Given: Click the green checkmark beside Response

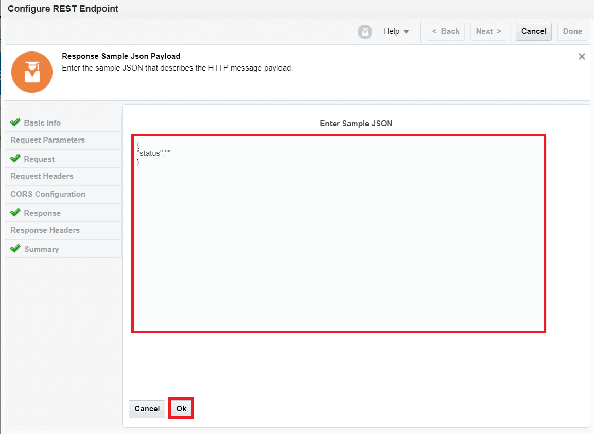Looking at the screenshot, I should 15,213.
